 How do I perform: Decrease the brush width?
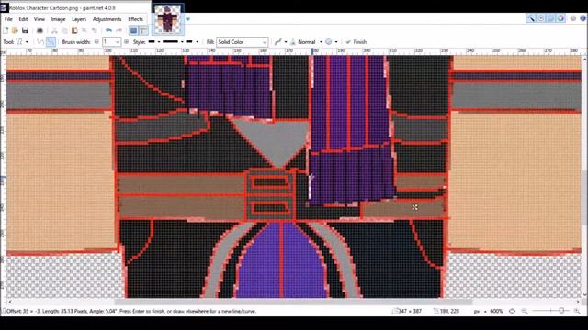96,42
